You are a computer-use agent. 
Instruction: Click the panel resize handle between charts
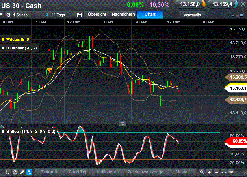click(x=123, y=123)
